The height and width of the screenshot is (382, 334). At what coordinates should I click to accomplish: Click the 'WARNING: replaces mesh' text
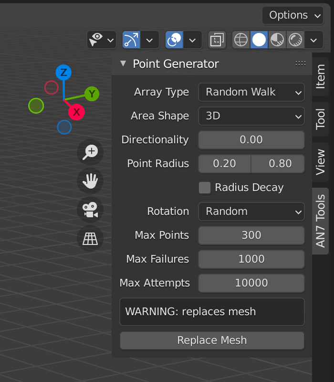click(x=190, y=312)
